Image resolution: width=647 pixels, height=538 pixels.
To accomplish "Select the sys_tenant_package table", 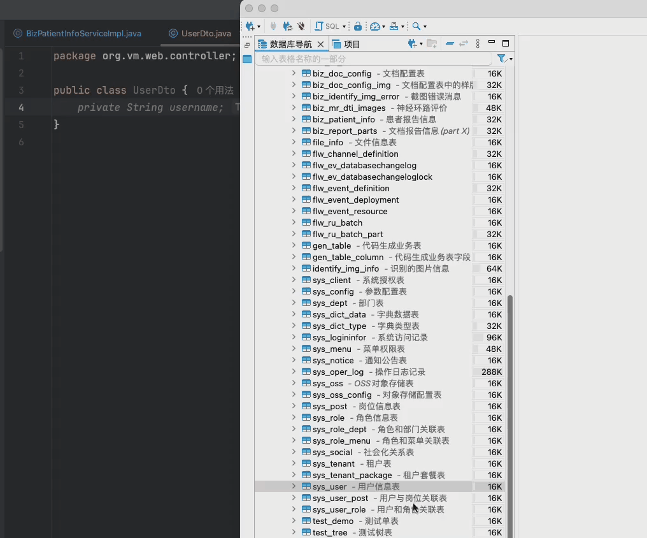I will point(352,476).
